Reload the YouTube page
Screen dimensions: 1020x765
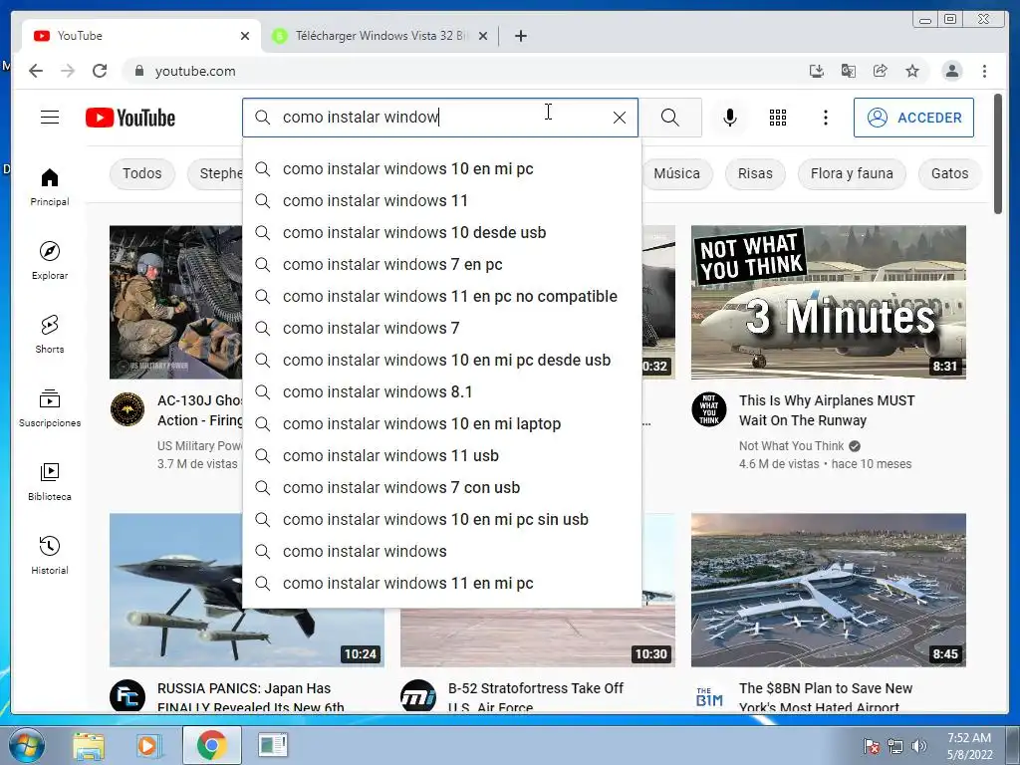point(100,71)
